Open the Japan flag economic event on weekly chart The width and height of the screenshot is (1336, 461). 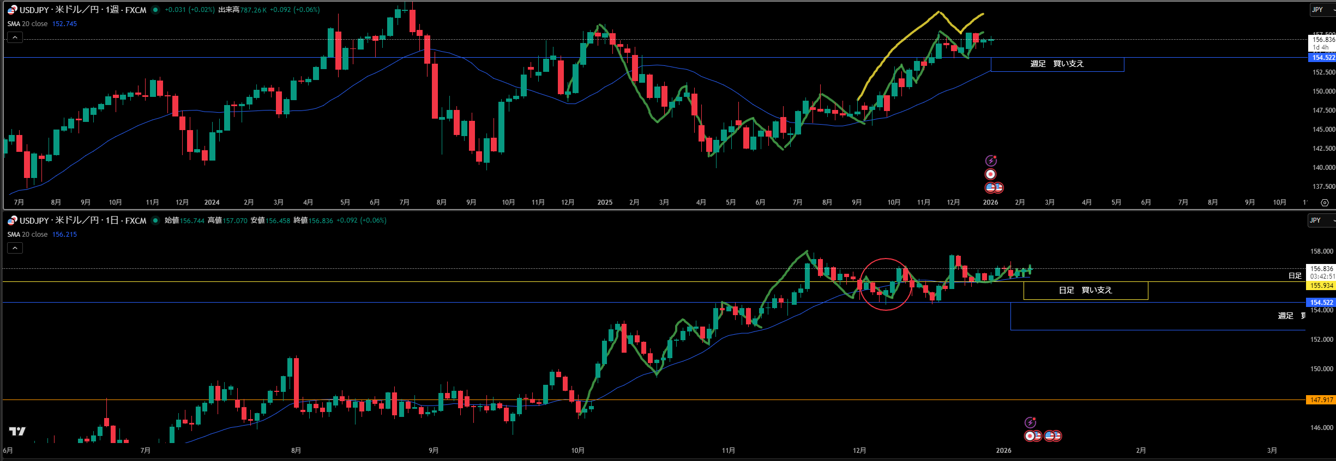[991, 174]
